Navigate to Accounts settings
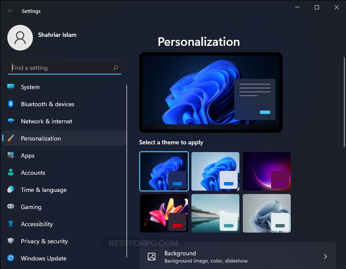The height and width of the screenshot is (269, 346). click(x=64, y=173)
